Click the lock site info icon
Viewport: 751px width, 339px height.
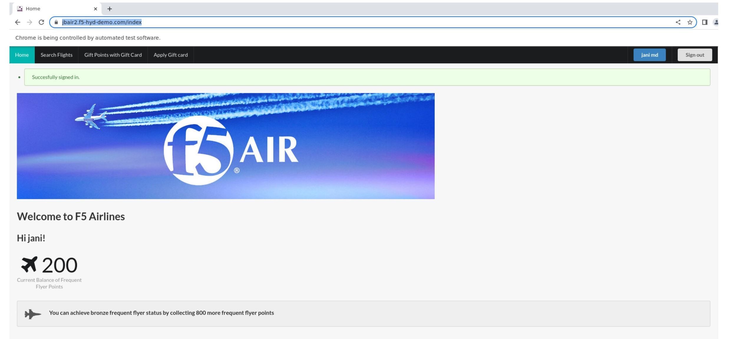56,22
